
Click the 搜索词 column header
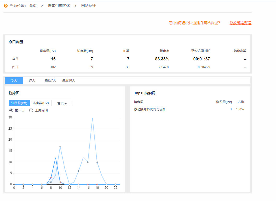139,102
